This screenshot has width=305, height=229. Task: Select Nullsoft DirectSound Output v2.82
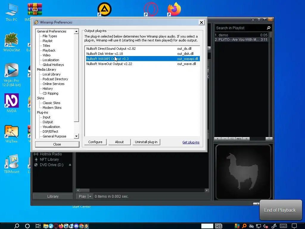point(143,49)
